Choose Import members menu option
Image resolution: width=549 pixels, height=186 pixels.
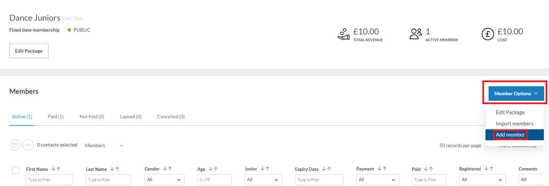point(514,124)
